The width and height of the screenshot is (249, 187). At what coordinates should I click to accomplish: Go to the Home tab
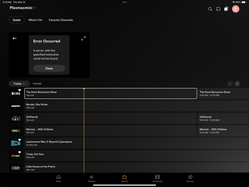click(59, 178)
